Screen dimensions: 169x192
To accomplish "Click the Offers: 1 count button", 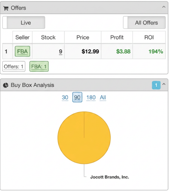I will tap(14, 67).
